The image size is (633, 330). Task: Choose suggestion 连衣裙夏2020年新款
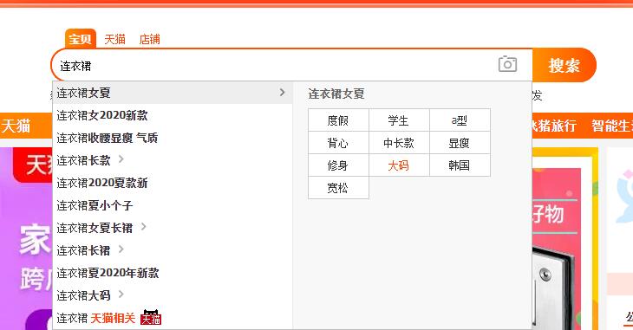tap(173, 273)
